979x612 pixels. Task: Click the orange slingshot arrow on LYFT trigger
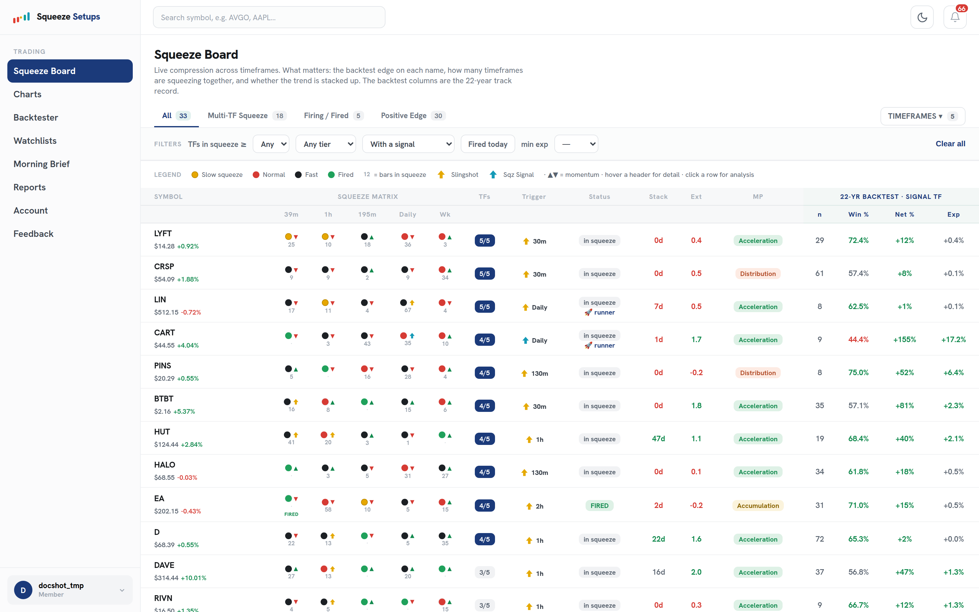526,241
